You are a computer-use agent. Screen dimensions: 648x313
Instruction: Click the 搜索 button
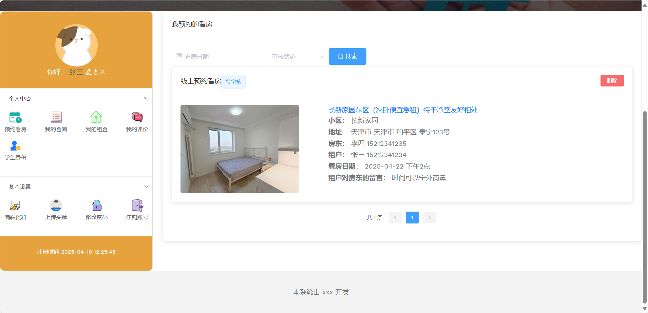coord(347,56)
